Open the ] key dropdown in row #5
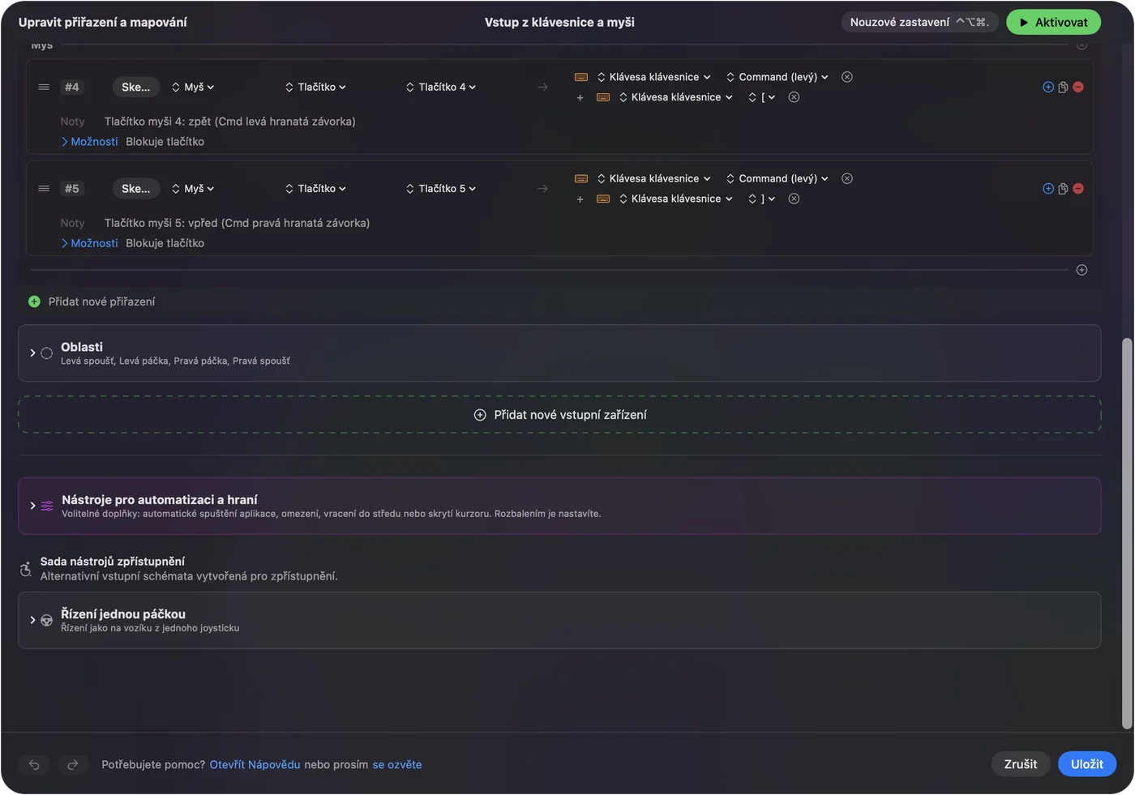The image size is (1135, 795). (762, 199)
